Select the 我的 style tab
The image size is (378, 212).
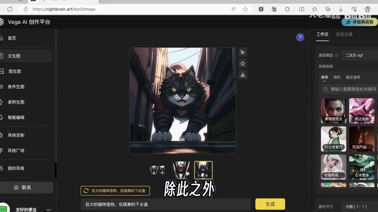pos(337,77)
